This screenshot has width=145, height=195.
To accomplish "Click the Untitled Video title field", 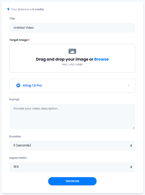I will pyautogui.click(x=72, y=28).
